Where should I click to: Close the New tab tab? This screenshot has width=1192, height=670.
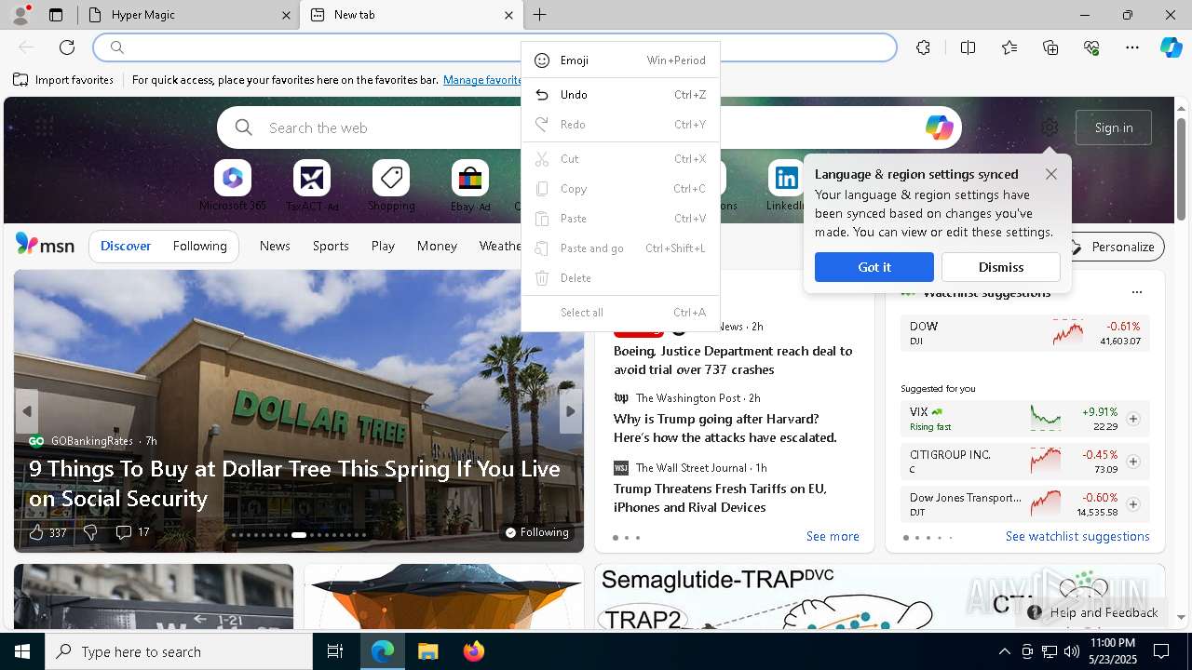508,15
